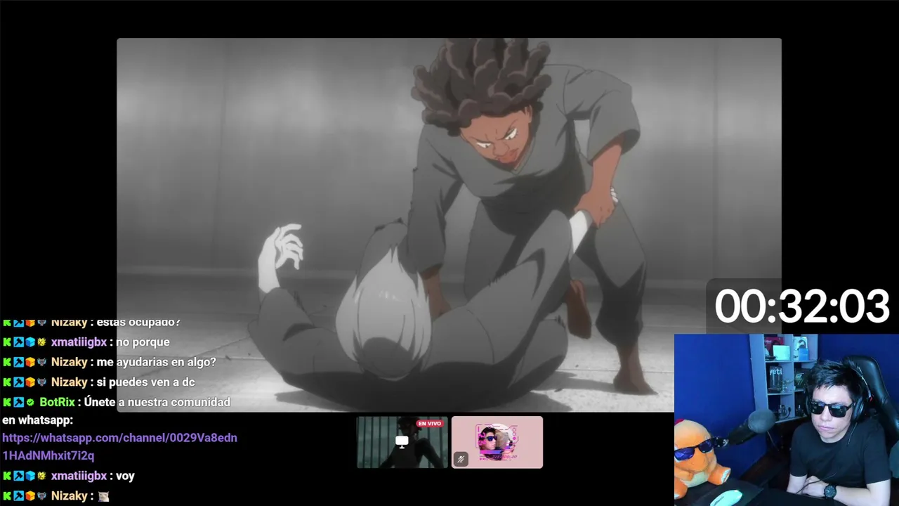Open xmatiiigbx profile from 'no porque' message
Viewport: 899px width, 506px height.
point(79,342)
